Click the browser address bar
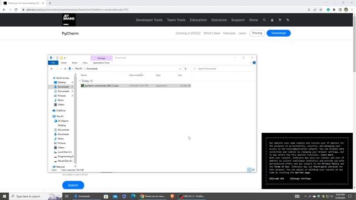This screenshot has height=200, width=356. point(164,10)
